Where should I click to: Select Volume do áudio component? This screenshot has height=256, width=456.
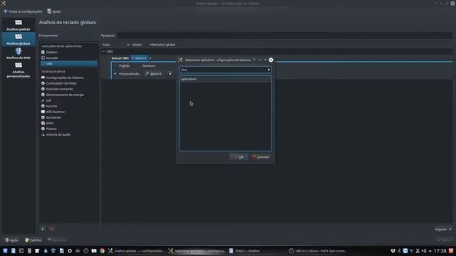(x=58, y=134)
